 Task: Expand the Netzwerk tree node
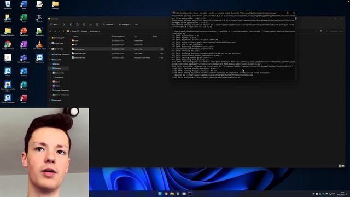[x=50, y=100]
